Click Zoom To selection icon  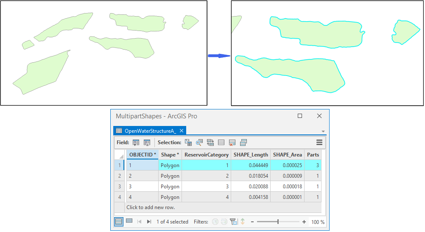(x=199, y=143)
